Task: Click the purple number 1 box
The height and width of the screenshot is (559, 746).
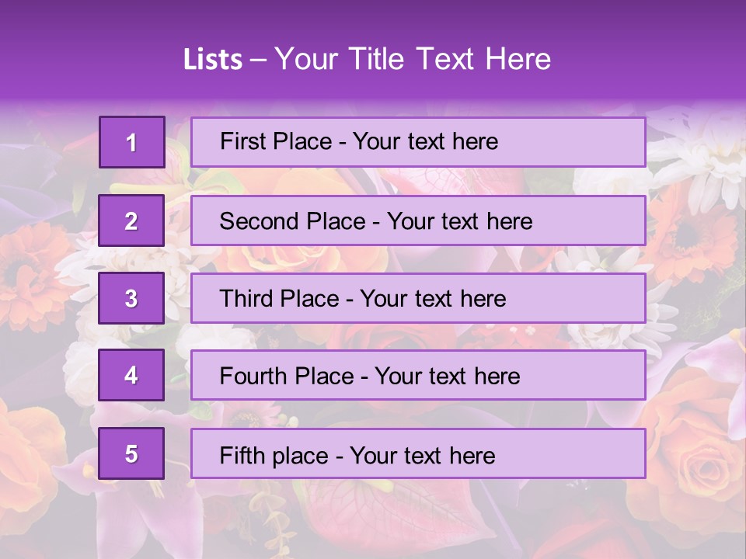Action: [131, 142]
